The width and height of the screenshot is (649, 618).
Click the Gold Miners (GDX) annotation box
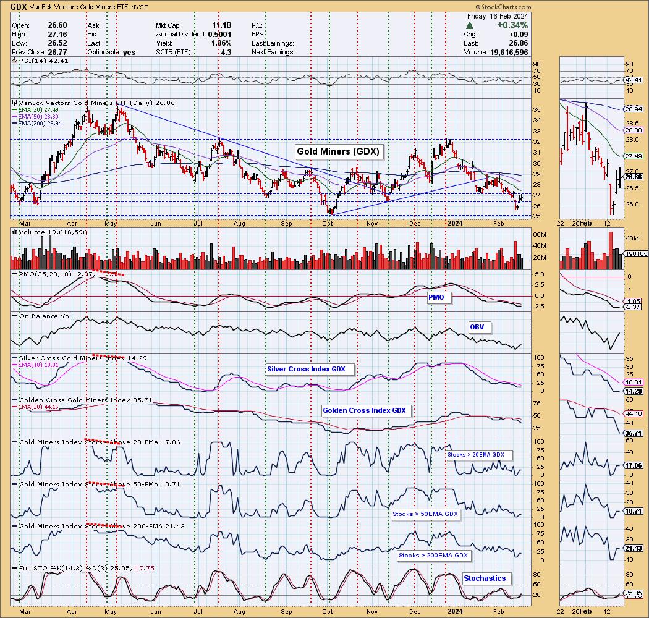pos(338,151)
